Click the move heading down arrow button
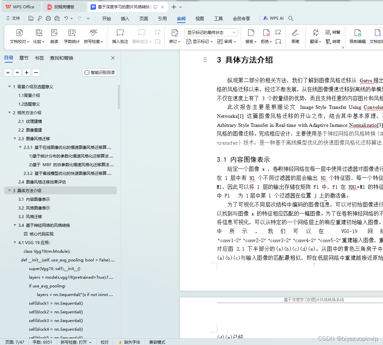Image resolution: width=383 pixels, height=345 pixels. click(8, 73)
